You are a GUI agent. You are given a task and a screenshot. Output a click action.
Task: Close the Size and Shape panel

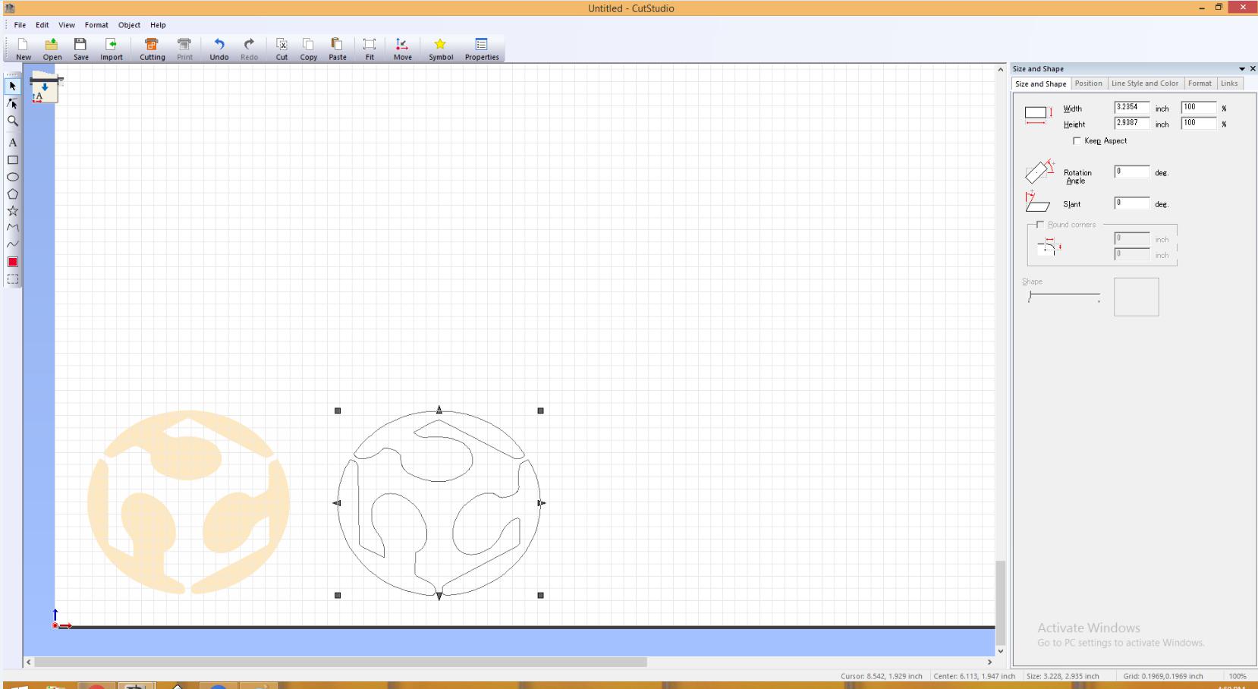click(x=1253, y=69)
